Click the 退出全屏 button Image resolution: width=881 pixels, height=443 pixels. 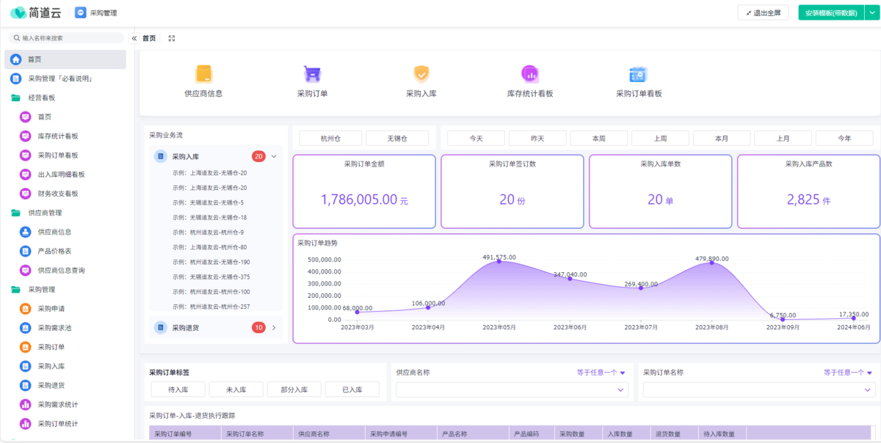[x=763, y=12]
